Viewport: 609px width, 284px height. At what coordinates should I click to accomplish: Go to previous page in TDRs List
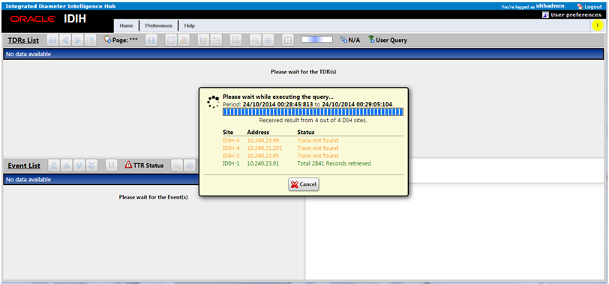coord(65,40)
